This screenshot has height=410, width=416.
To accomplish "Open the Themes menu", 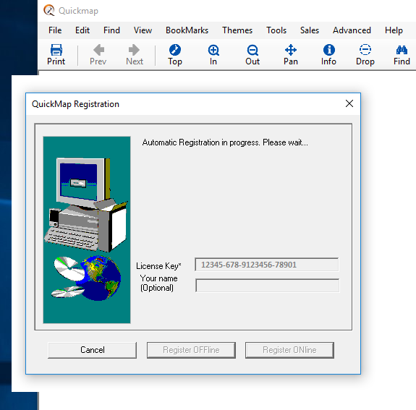I will (x=237, y=30).
